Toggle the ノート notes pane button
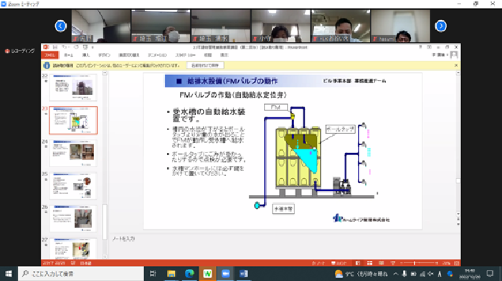The width and height of the screenshot is (502, 281). coord(318,263)
